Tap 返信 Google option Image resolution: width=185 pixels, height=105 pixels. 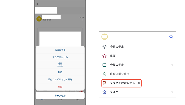pos(60,65)
